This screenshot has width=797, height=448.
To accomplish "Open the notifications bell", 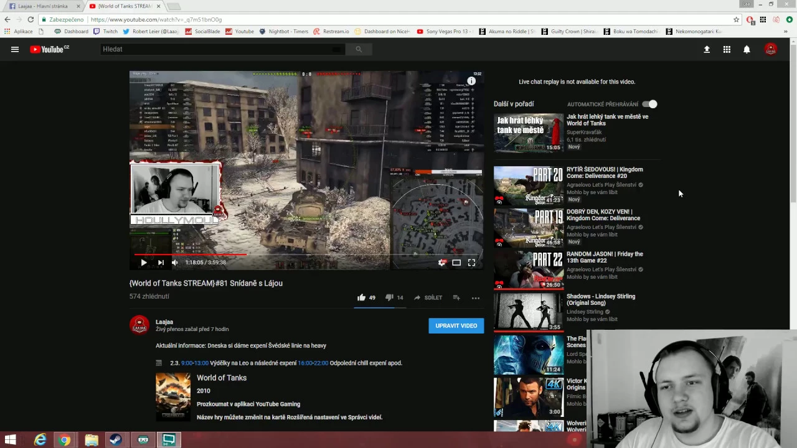I will pos(747,49).
